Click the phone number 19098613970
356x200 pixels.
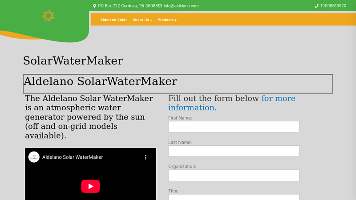pyautogui.click(x=333, y=6)
